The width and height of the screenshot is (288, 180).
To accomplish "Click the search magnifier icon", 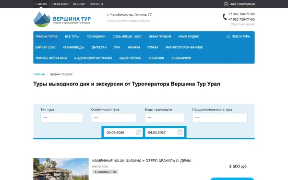I will pos(228,36).
